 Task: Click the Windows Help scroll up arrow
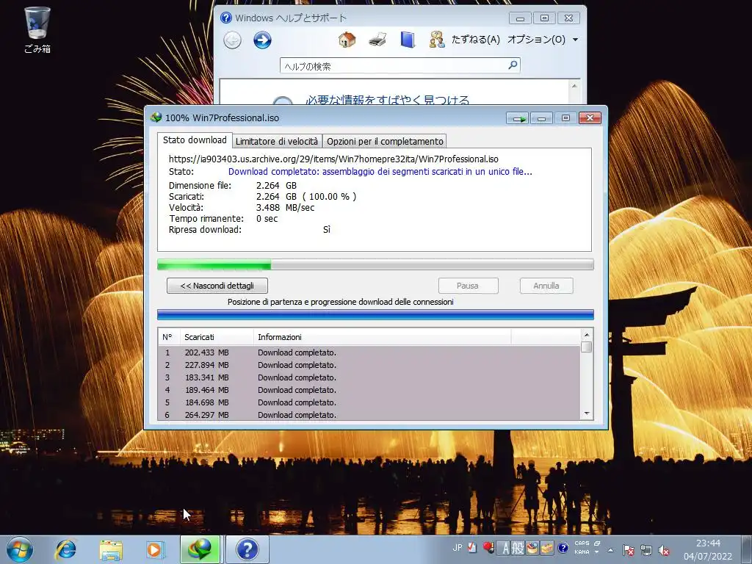(574, 86)
